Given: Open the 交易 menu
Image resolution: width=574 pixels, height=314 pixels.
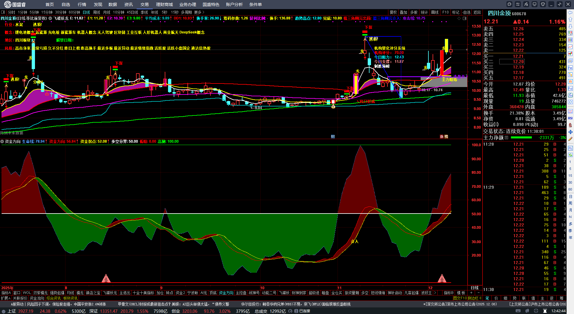Looking at the screenshot, I should pyautogui.click(x=145, y=4).
